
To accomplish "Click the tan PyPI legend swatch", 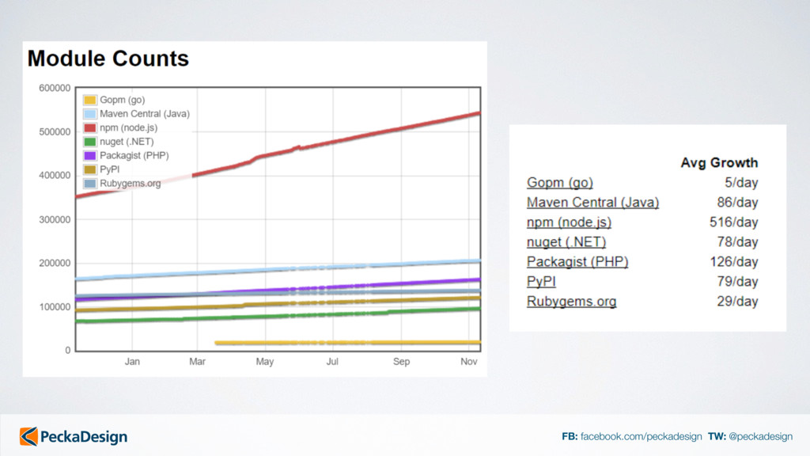I will tap(90, 169).
